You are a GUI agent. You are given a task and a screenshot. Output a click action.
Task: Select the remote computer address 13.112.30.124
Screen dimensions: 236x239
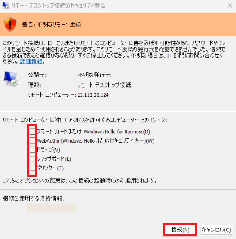93,95
